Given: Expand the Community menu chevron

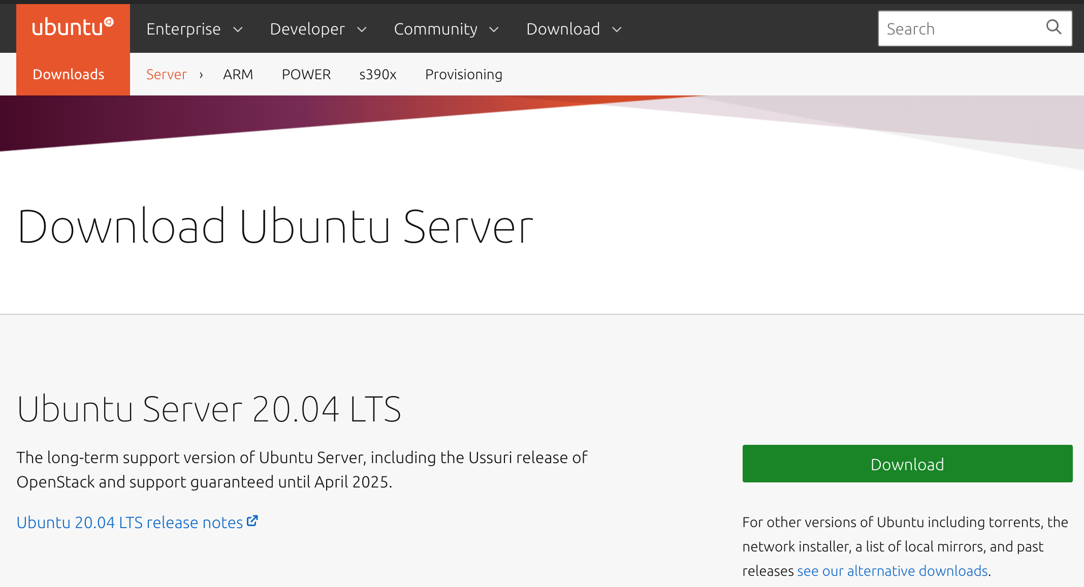Looking at the screenshot, I should pos(494,29).
